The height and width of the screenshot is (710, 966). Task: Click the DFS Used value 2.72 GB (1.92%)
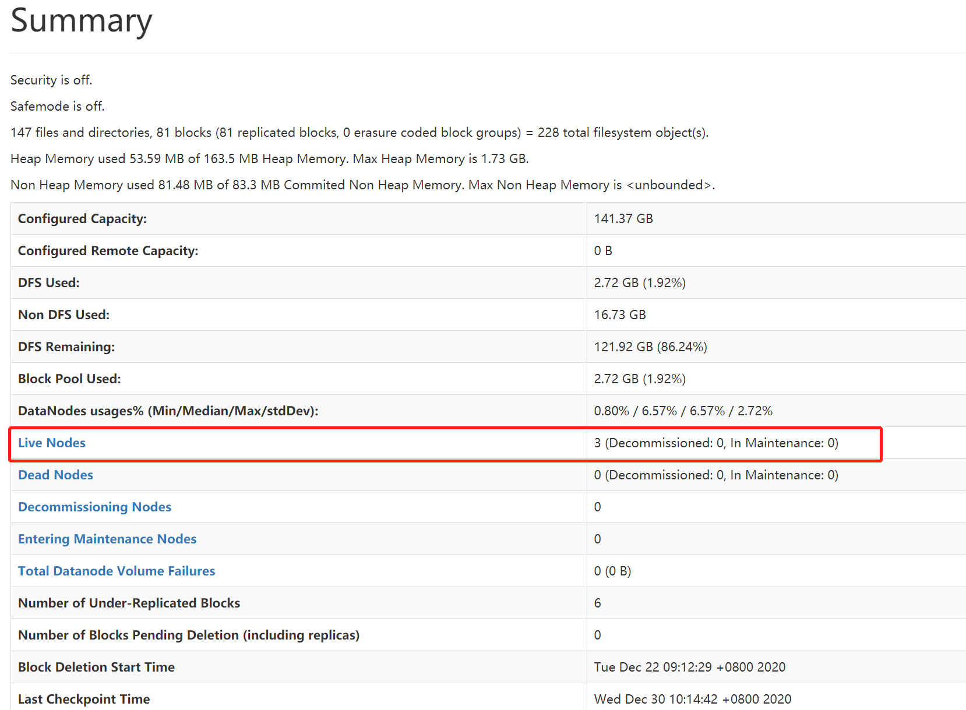click(640, 282)
